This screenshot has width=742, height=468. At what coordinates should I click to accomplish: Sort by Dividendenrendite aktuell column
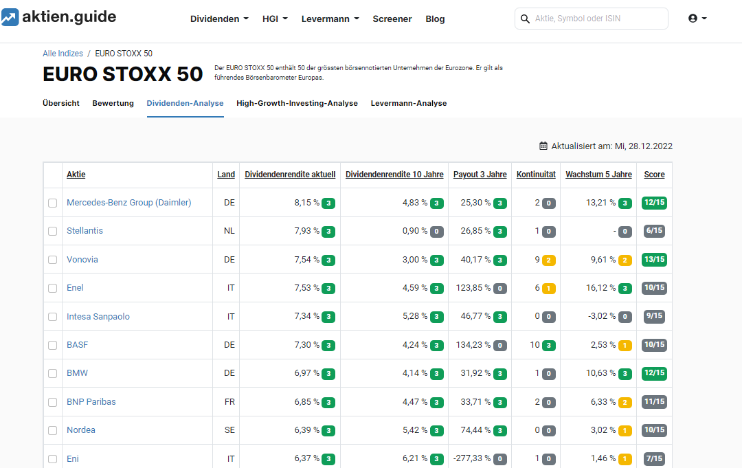(290, 174)
